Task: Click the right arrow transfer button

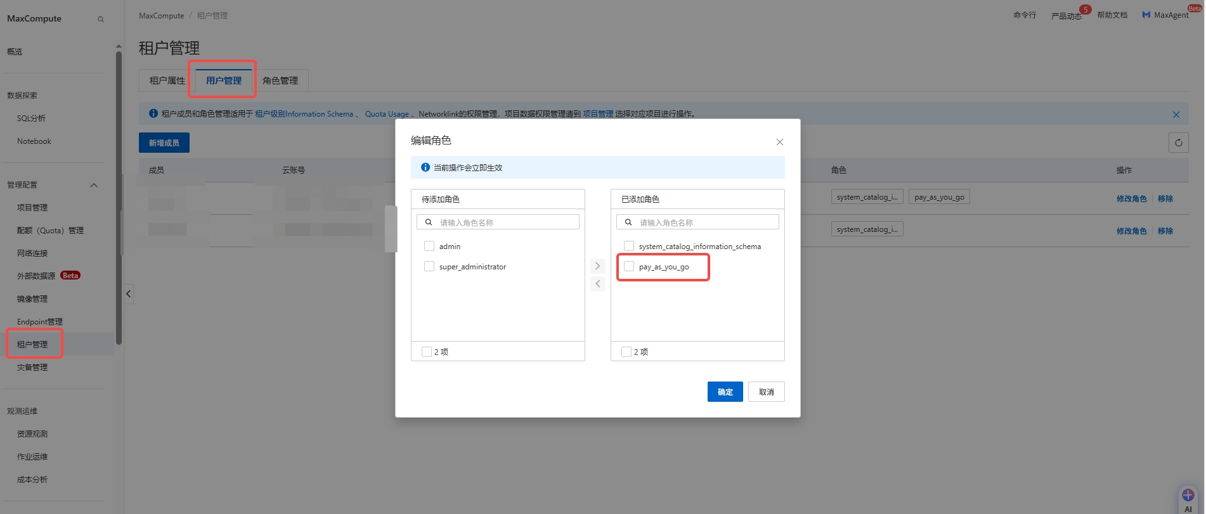Action: [597, 266]
